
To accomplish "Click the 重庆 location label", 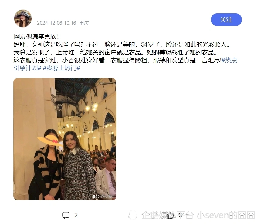I will tap(84, 23).
